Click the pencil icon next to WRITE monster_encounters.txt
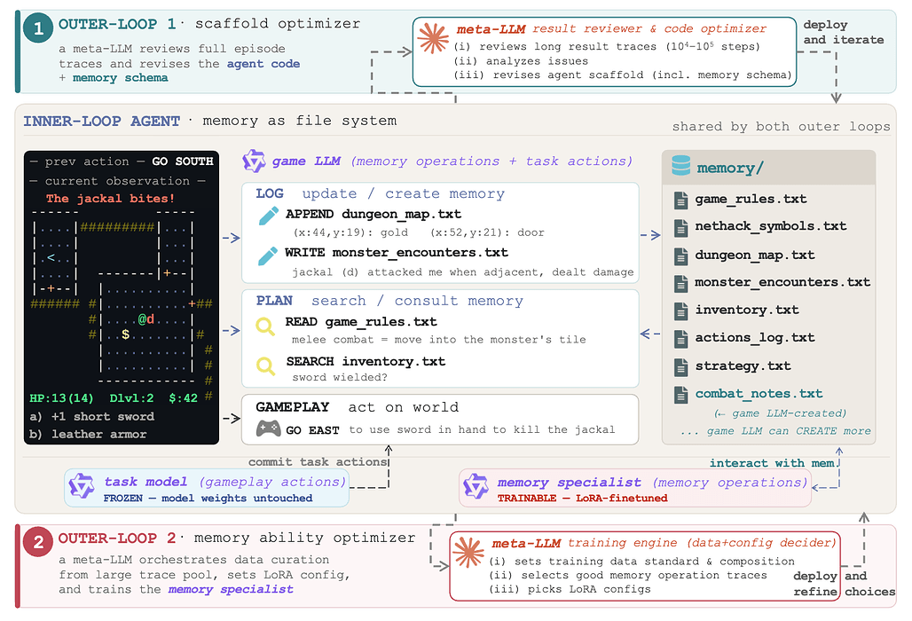Viewport: 912px width, 621px height. (268, 255)
